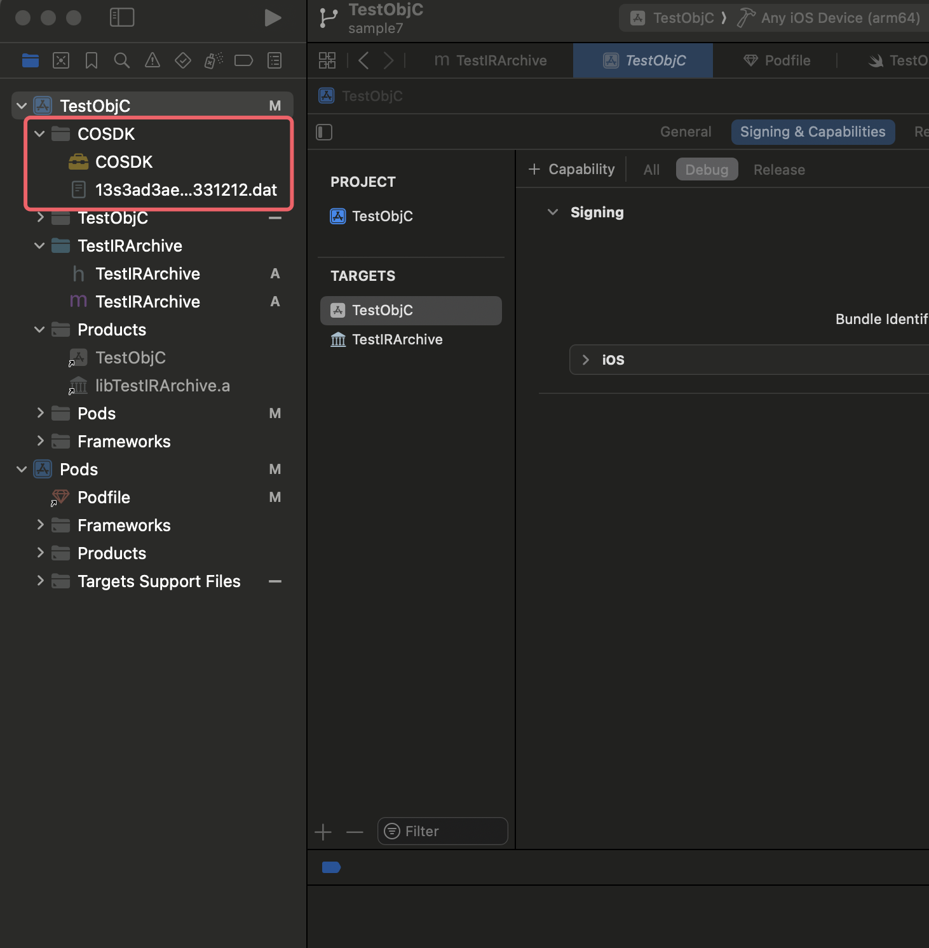Select the Debug configuration filter
Image resolution: width=929 pixels, height=948 pixels.
point(707,170)
